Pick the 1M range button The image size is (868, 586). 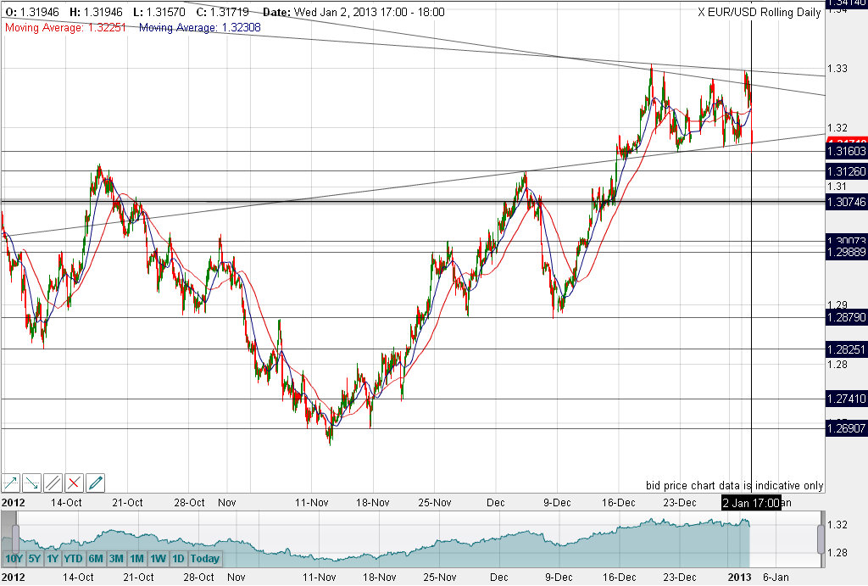click(137, 559)
